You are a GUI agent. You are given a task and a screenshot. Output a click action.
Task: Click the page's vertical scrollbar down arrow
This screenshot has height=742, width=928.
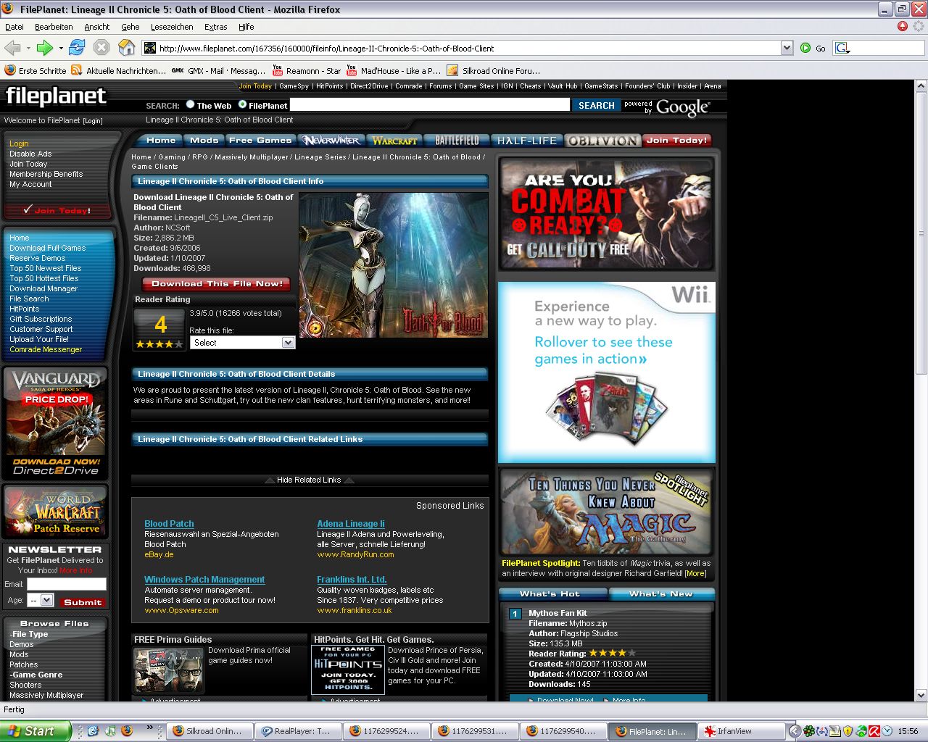tap(921, 694)
